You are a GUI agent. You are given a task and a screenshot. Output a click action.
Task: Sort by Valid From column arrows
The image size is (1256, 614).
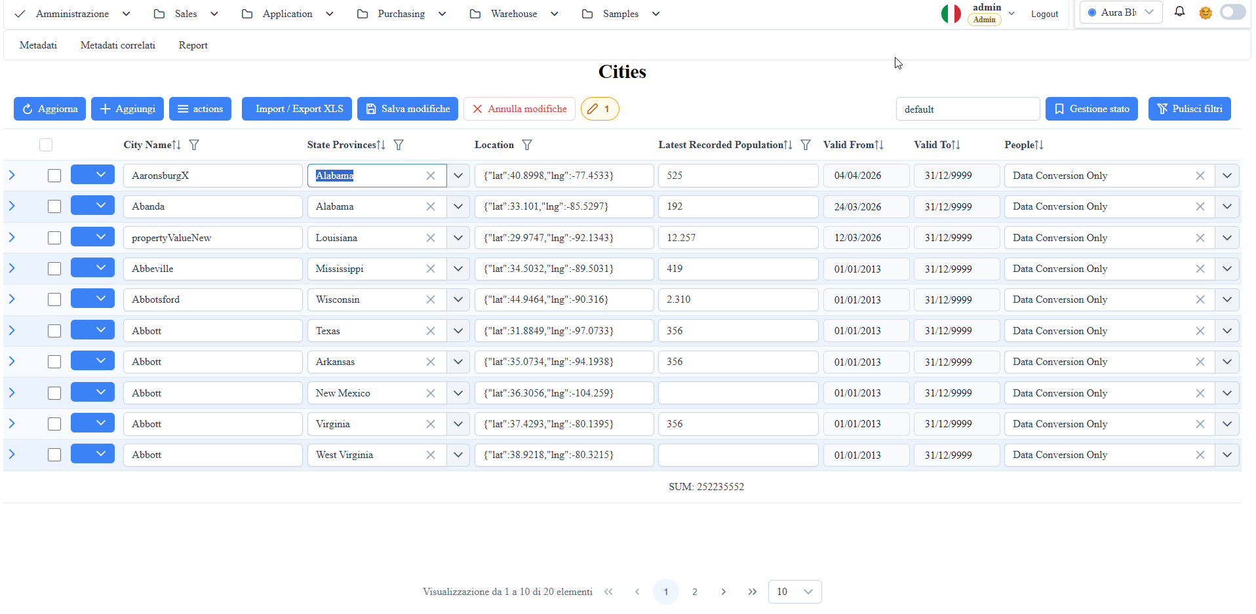coord(879,145)
